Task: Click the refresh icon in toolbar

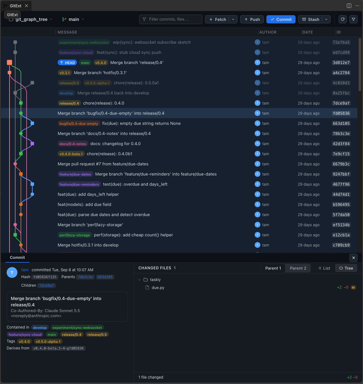Action: [x=343, y=19]
